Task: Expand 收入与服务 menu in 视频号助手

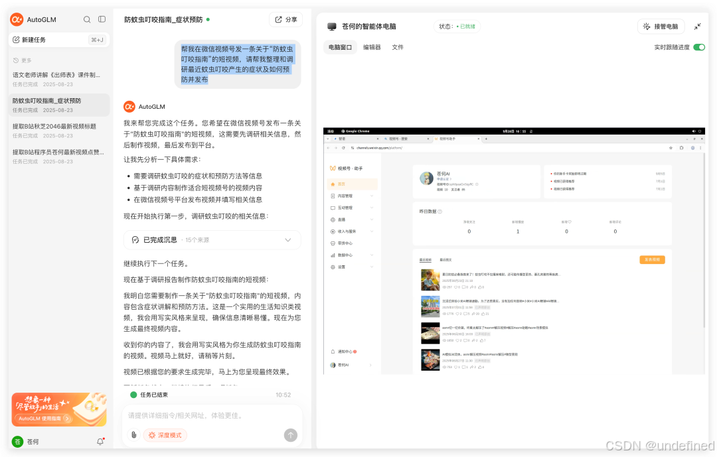Action: (372, 231)
